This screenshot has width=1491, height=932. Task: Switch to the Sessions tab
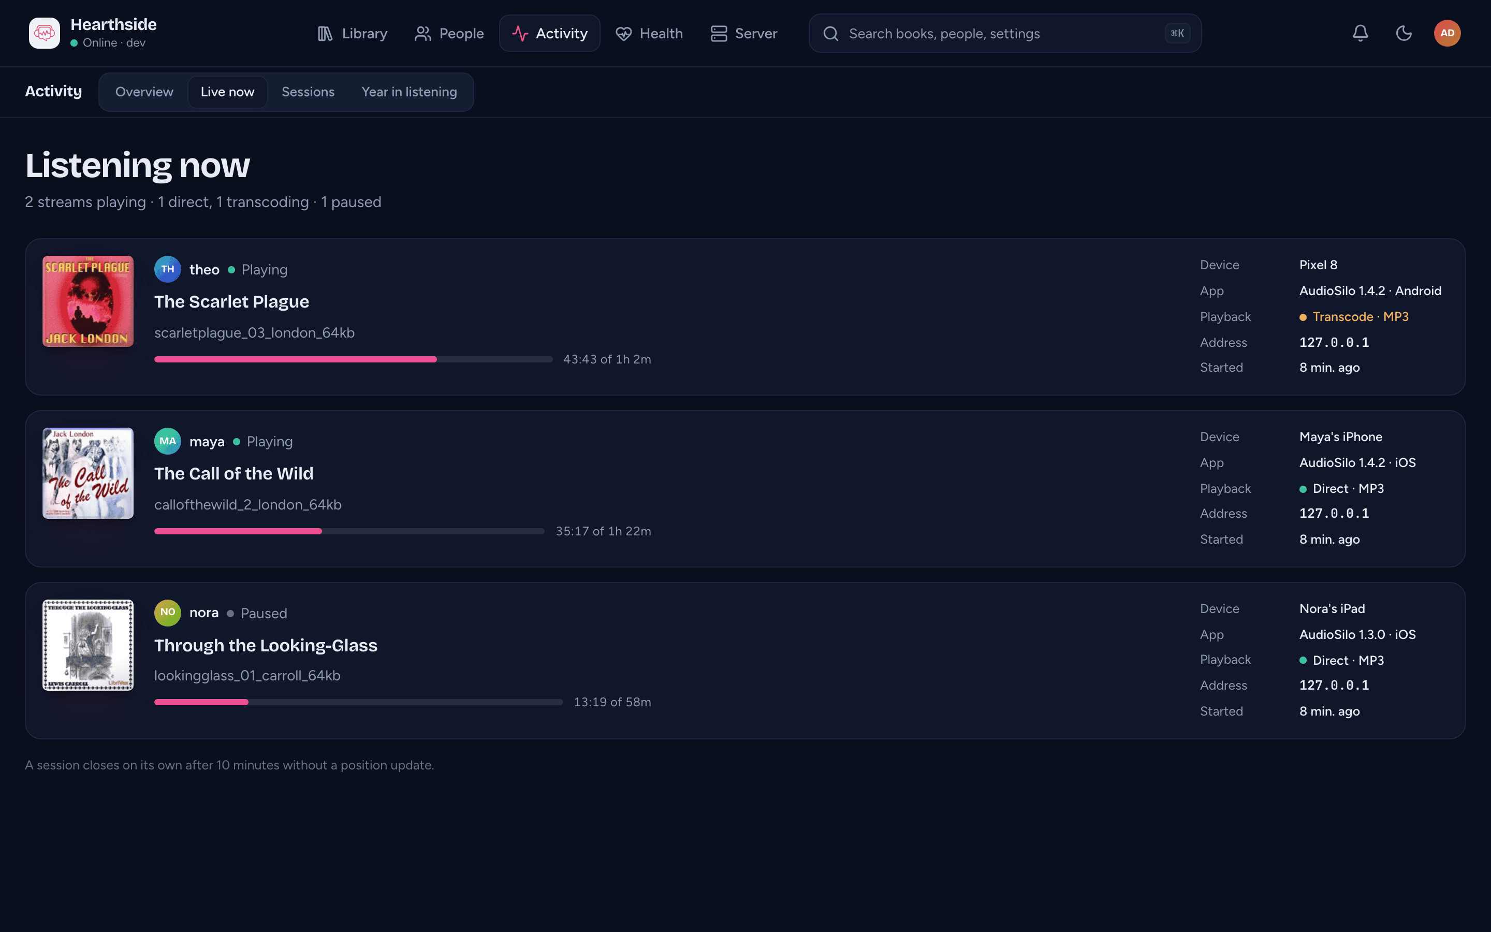pyautogui.click(x=308, y=92)
